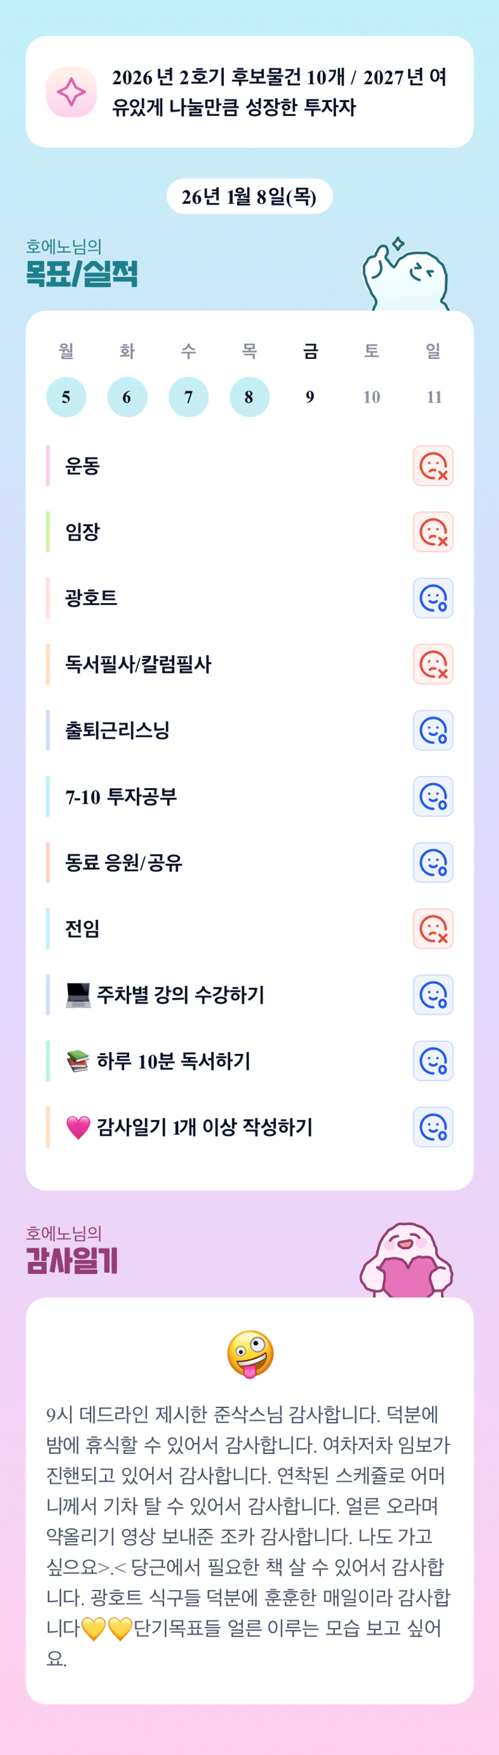Click the pink sparkle goal icon
This screenshot has width=499, height=1755.
click(71, 92)
